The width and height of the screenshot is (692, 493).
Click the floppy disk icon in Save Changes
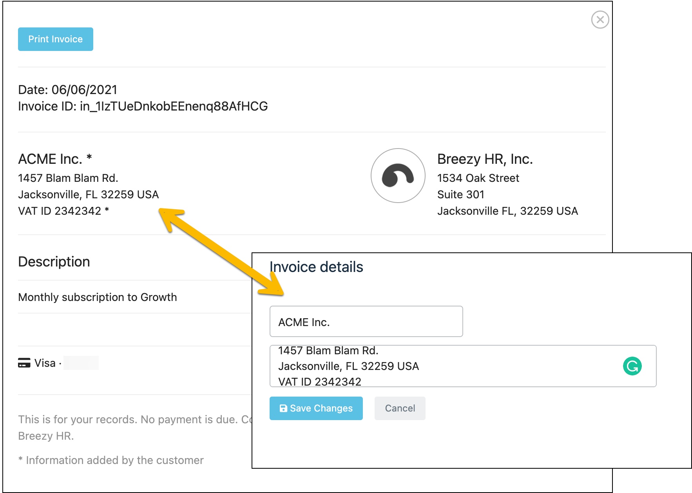click(x=283, y=408)
